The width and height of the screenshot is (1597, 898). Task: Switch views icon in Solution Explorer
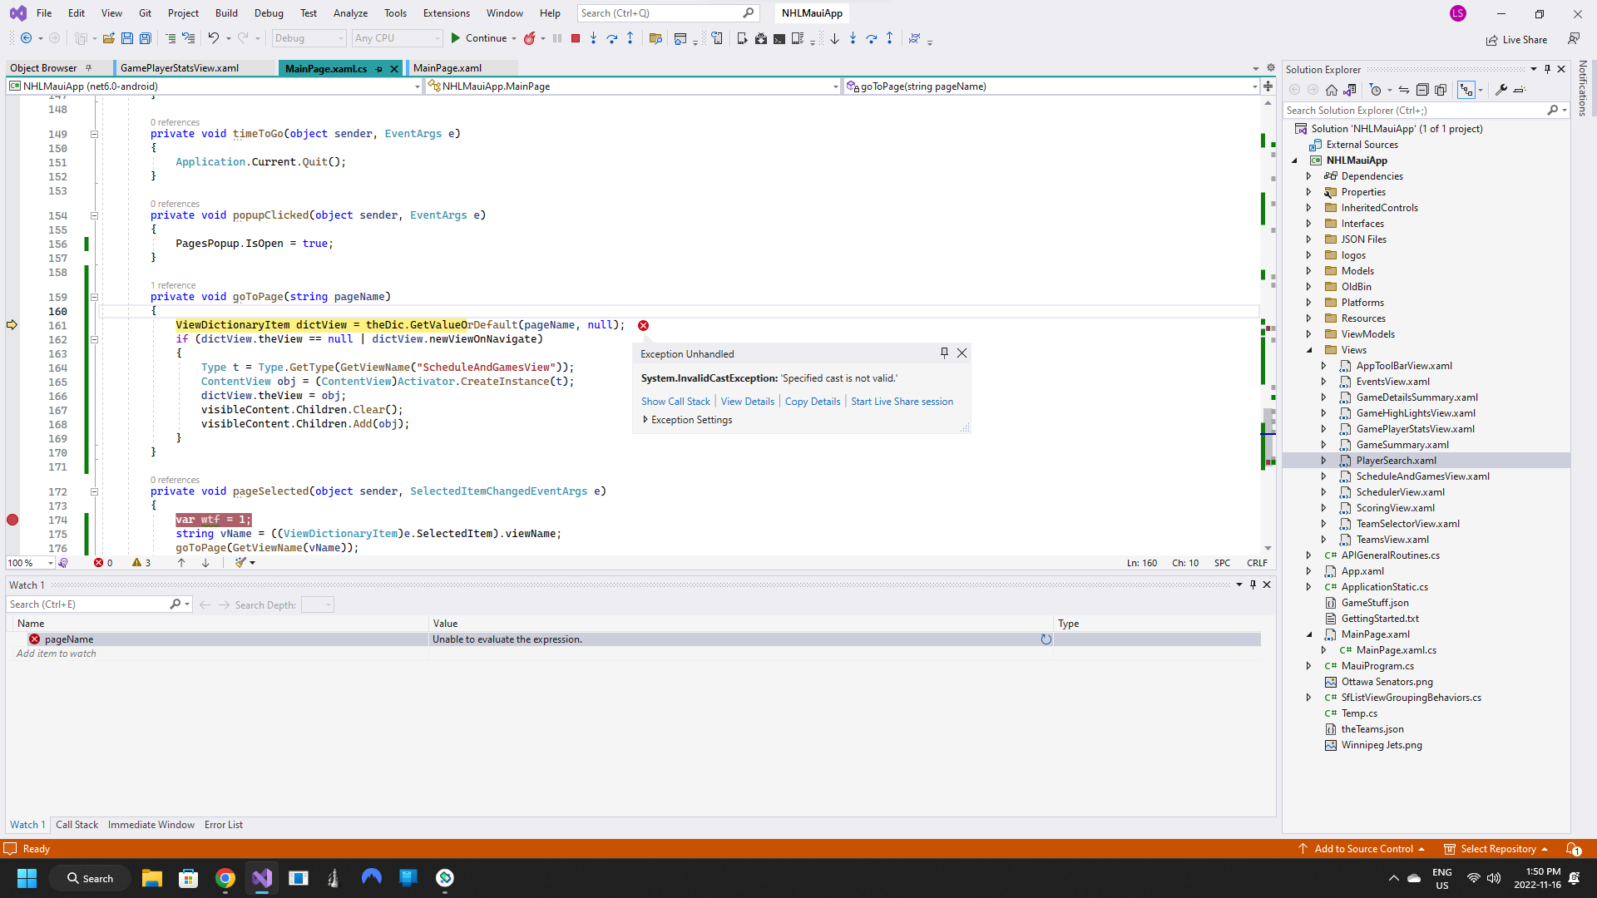1350,90
